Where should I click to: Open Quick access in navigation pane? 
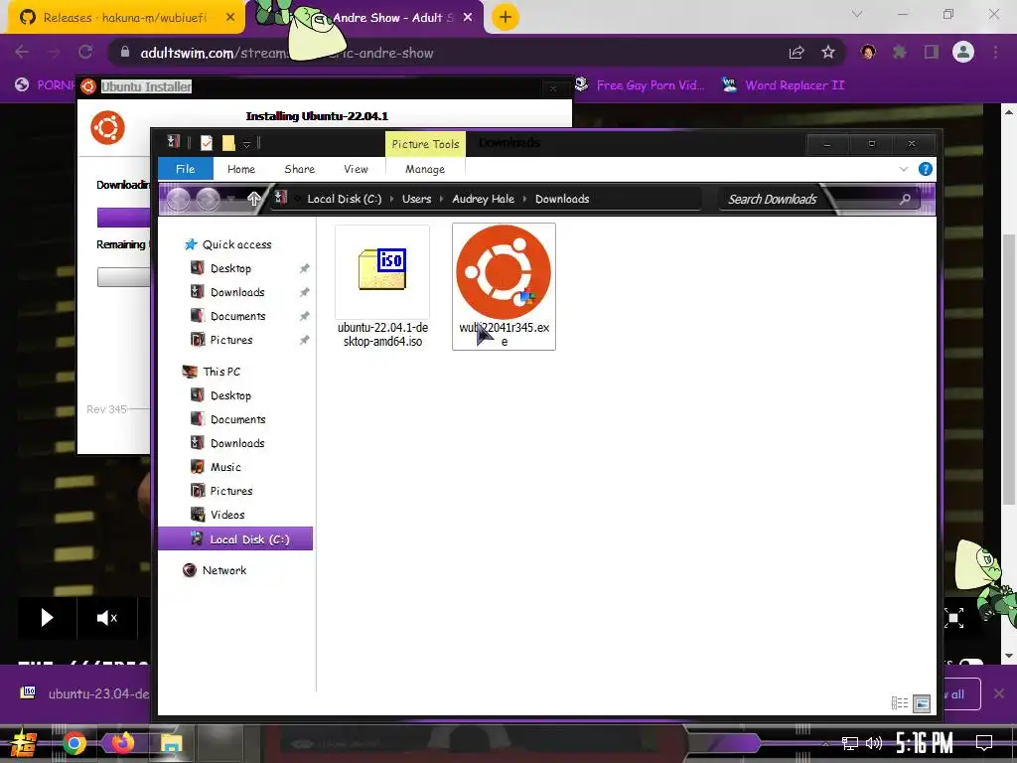pyautogui.click(x=236, y=244)
